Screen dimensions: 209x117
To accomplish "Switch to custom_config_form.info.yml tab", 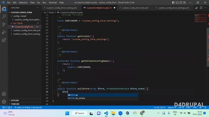I will [135, 8].
